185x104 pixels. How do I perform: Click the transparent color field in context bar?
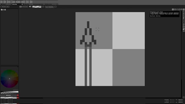click(37, 7)
